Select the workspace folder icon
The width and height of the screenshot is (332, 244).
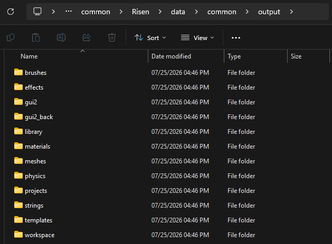tap(18, 235)
